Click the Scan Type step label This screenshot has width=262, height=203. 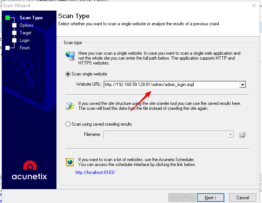[31, 18]
